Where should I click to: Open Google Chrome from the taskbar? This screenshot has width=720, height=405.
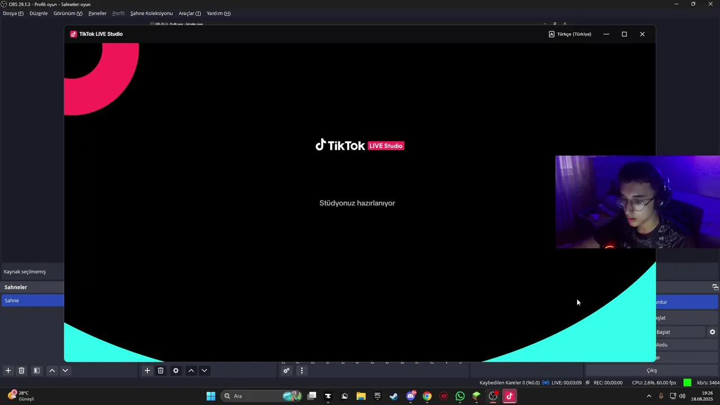pos(427,396)
